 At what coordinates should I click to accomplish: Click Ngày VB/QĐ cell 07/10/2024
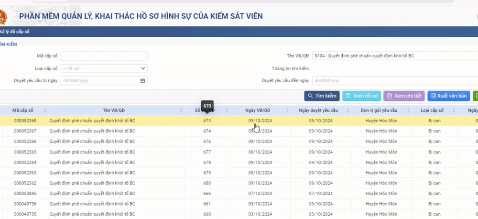tap(260, 193)
